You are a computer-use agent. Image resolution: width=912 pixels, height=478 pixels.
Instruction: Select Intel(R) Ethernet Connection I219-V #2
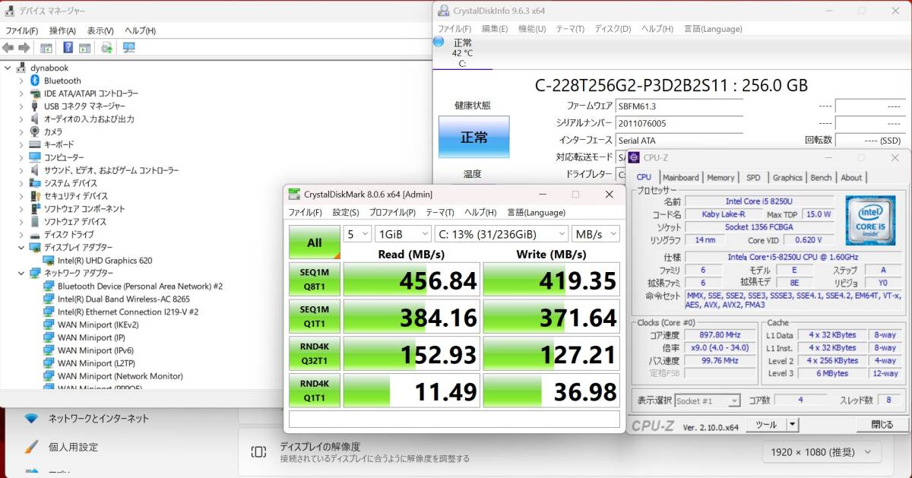(x=128, y=312)
